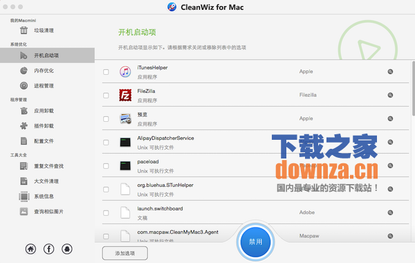
Task: Click magnifier in com.macpaw.CleanMyMac3.Agent row
Action: [390, 236]
